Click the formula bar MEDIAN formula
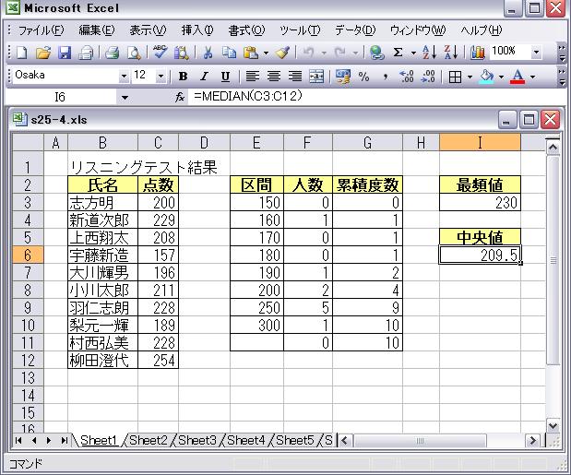Viewport: 571px width, 475px height. 248,97
